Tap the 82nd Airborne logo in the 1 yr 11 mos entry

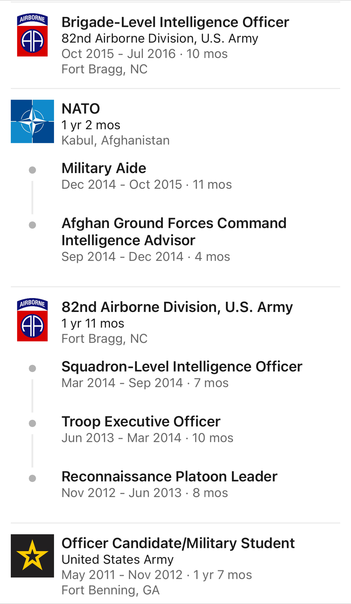[x=32, y=320]
